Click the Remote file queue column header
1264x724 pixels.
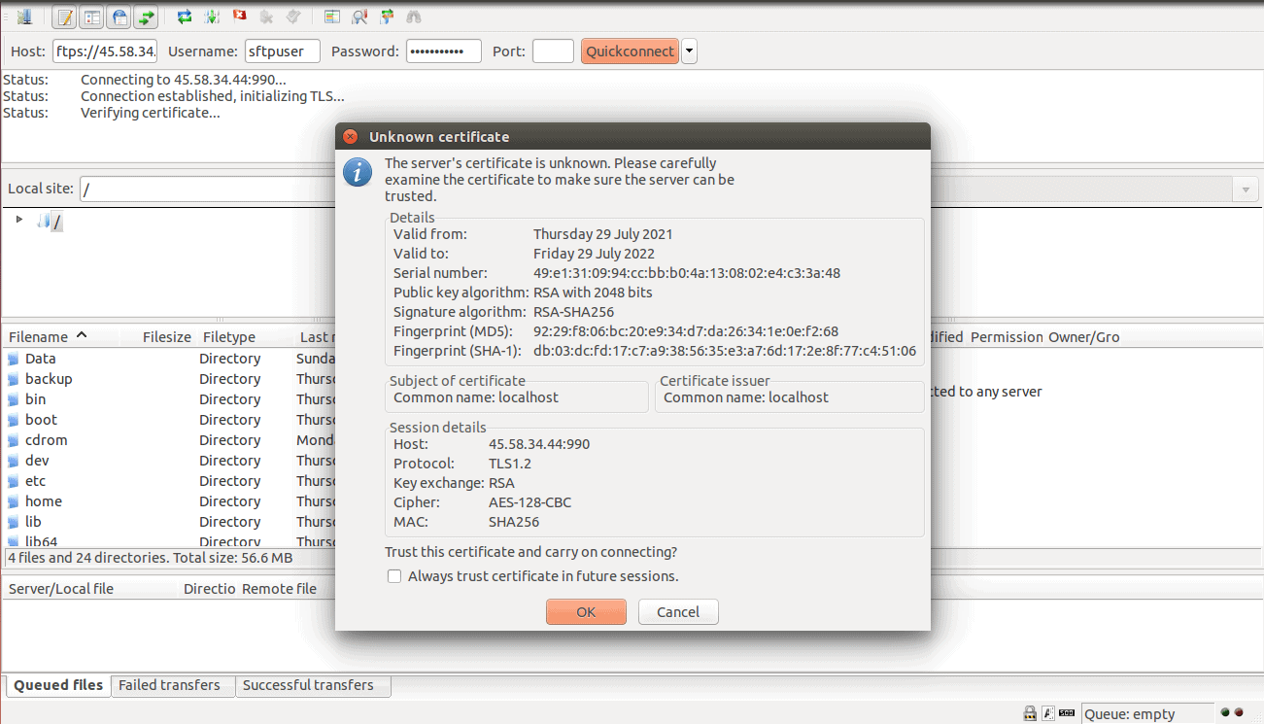click(280, 589)
